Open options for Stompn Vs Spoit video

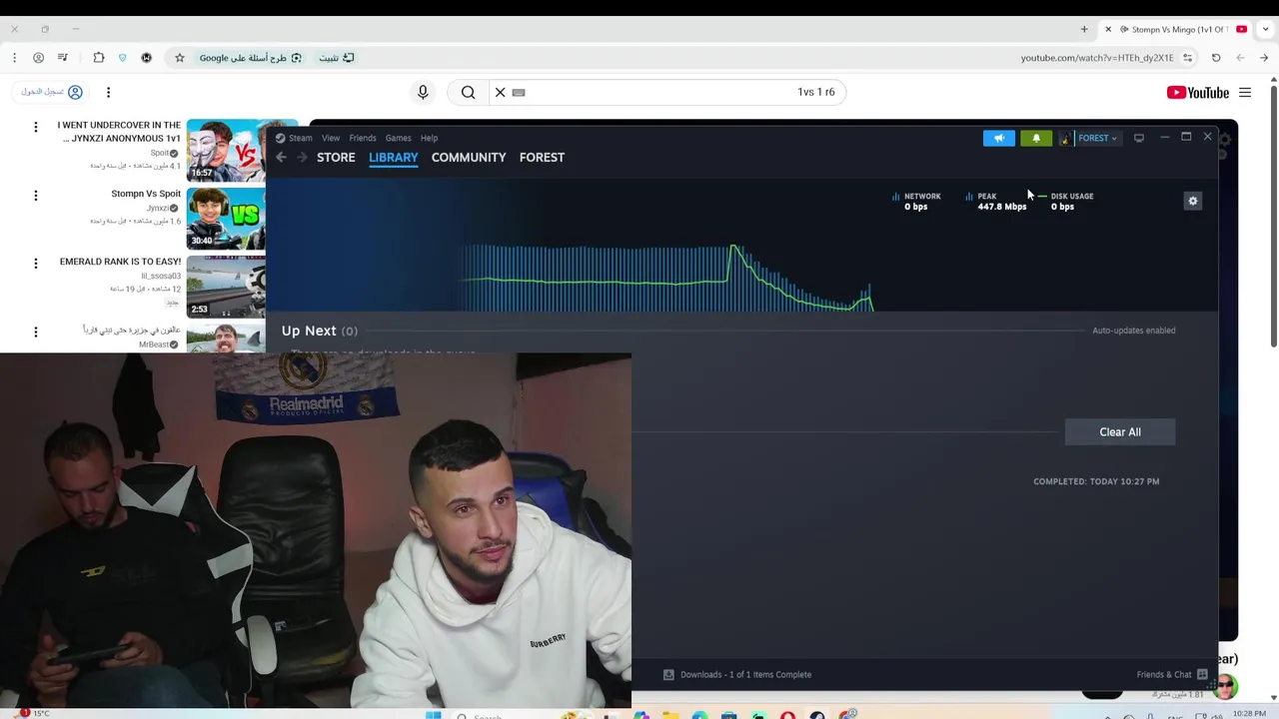(x=36, y=195)
